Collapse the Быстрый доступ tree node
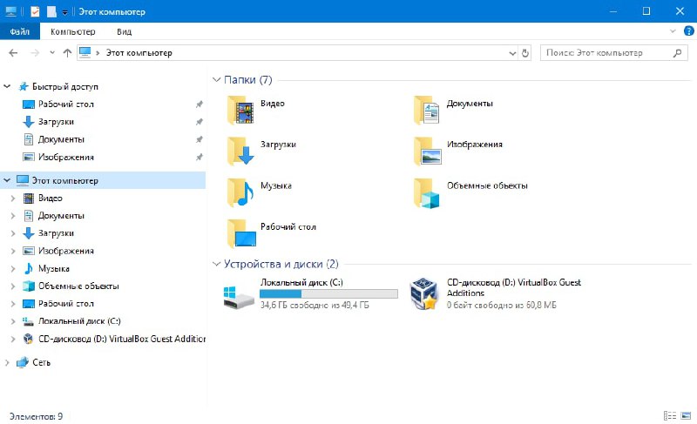This screenshot has width=697, height=424. tap(7, 86)
